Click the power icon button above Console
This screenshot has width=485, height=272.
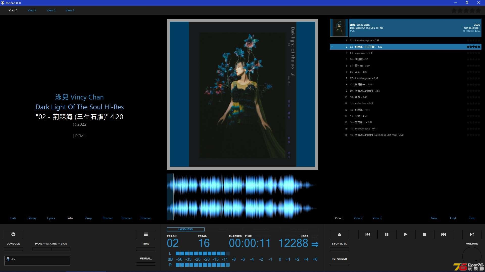(13, 234)
